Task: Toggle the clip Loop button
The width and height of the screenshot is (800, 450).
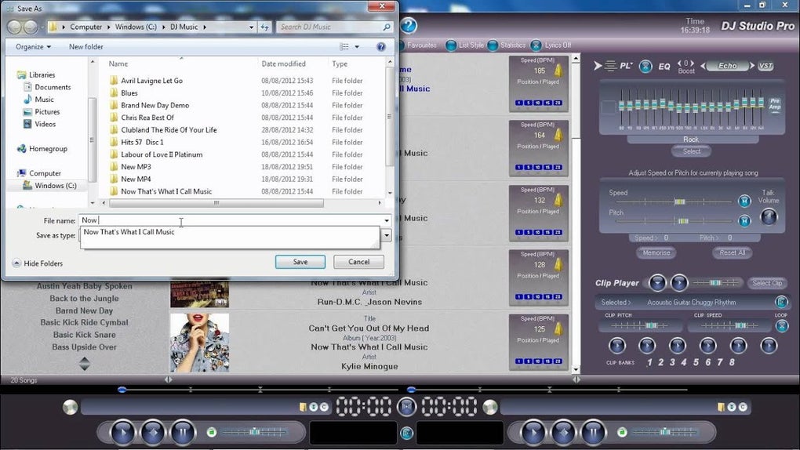Action: coord(782,325)
